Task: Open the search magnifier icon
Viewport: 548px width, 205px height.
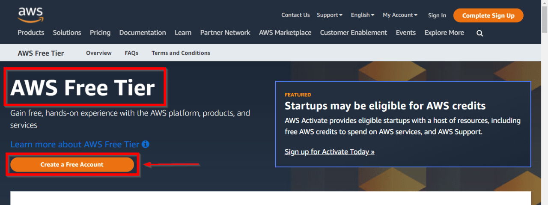Action: click(x=480, y=33)
